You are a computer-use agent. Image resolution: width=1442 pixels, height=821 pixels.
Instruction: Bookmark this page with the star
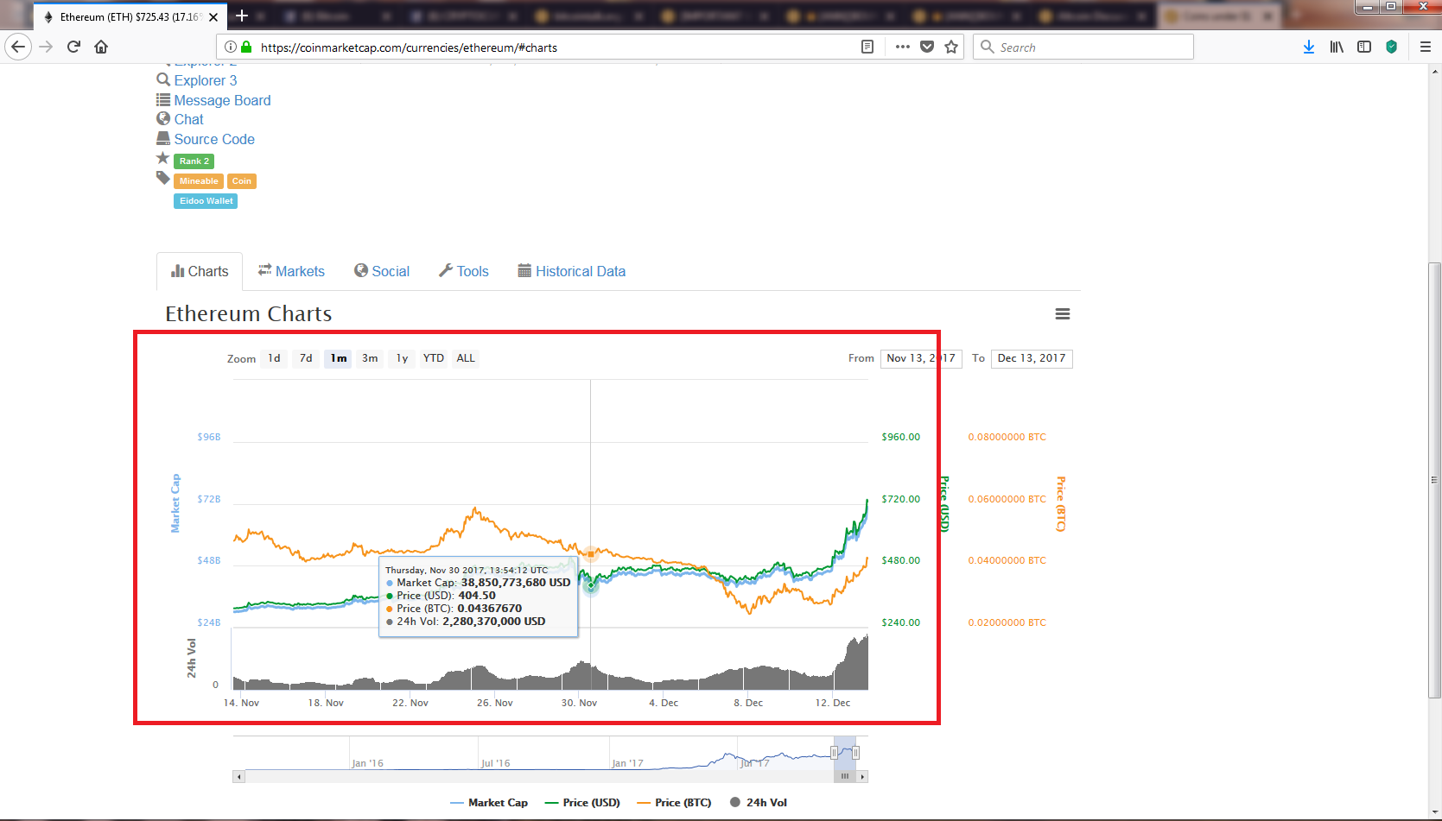click(x=951, y=47)
